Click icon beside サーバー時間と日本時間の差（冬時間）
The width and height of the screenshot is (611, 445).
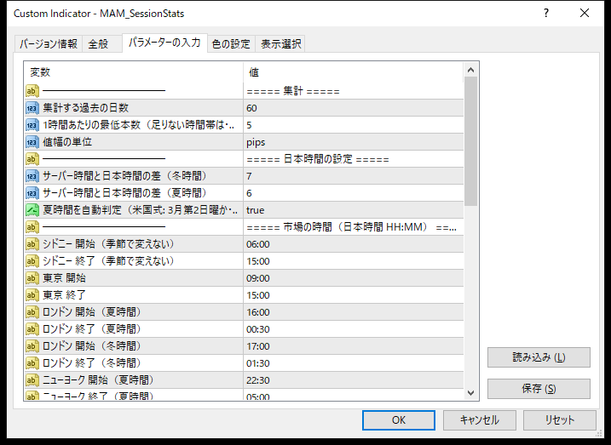click(32, 176)
